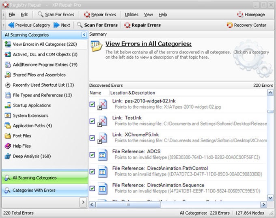The width and height of the screenshot is (276, 218).
Task: Open the File menu
Action: (x=12, y=15)
